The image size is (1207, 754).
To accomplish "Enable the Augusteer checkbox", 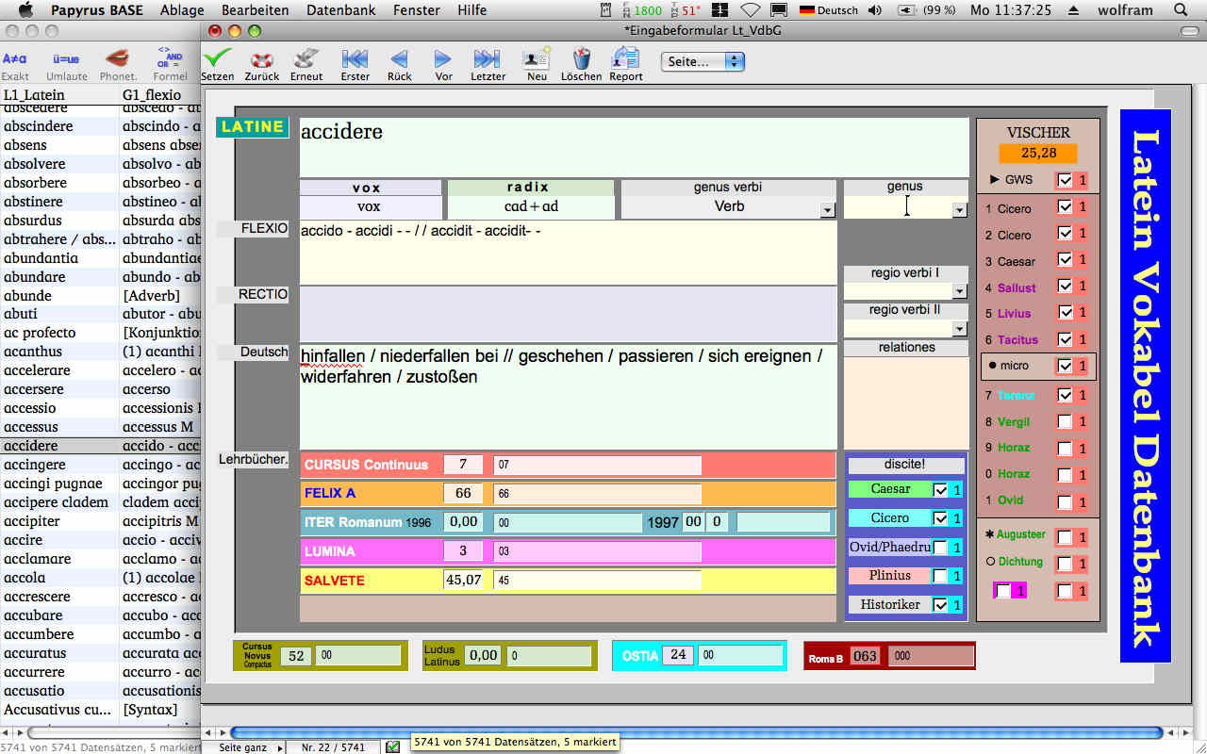I will [x=1065, y=537].
